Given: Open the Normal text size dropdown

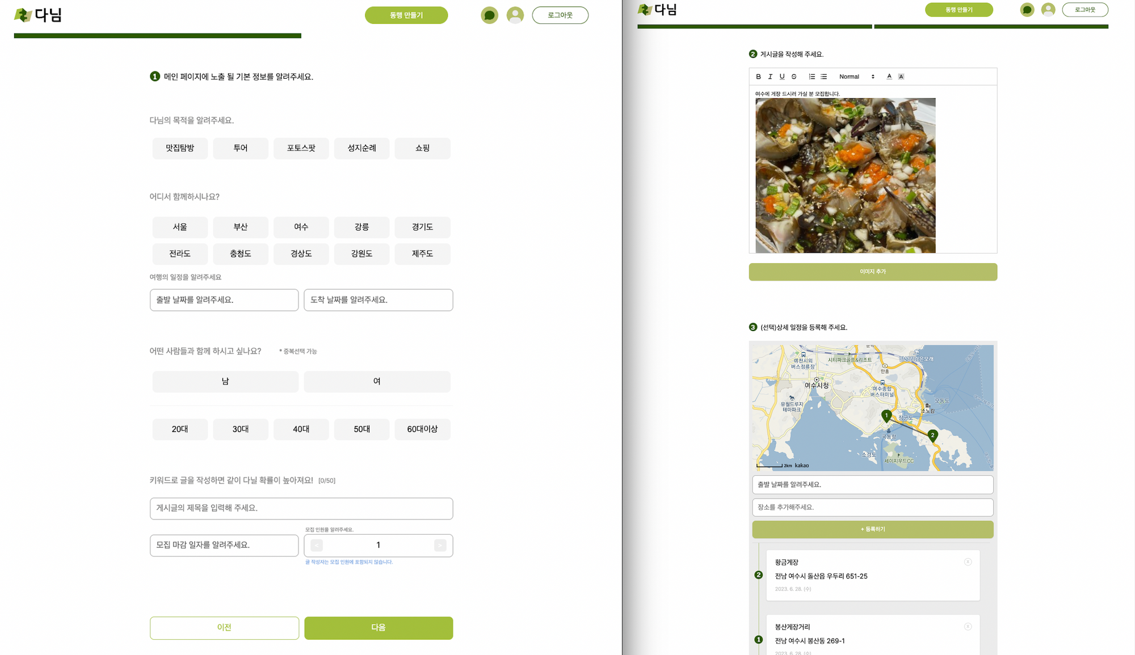Looking at the screenshot, I should [x=856, y=77].
